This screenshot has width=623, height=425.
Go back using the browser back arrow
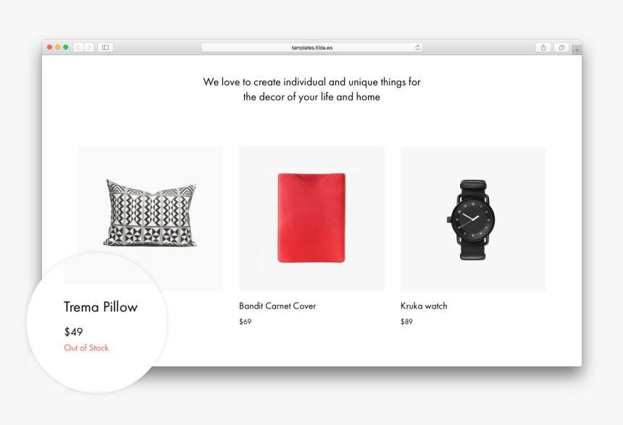[x=78, y=47]
